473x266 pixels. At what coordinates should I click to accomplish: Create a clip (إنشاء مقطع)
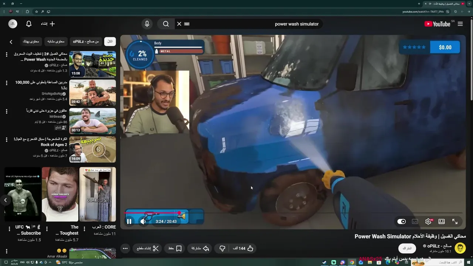[x=147, y=248]
